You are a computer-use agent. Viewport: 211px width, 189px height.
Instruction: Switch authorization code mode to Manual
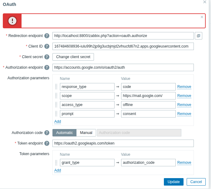(86, 133)
